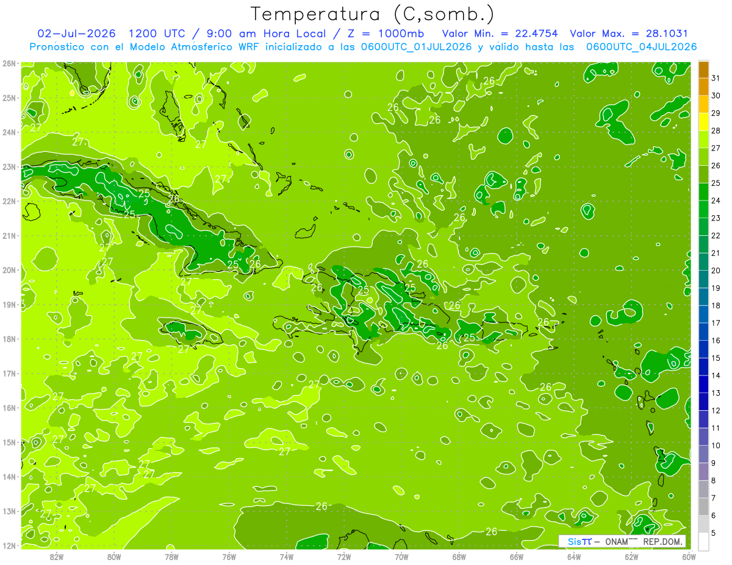The height and width of the screenshot is (565, 732).
Task: Click the latitude axis label "20N"
Action: (9, 269)
